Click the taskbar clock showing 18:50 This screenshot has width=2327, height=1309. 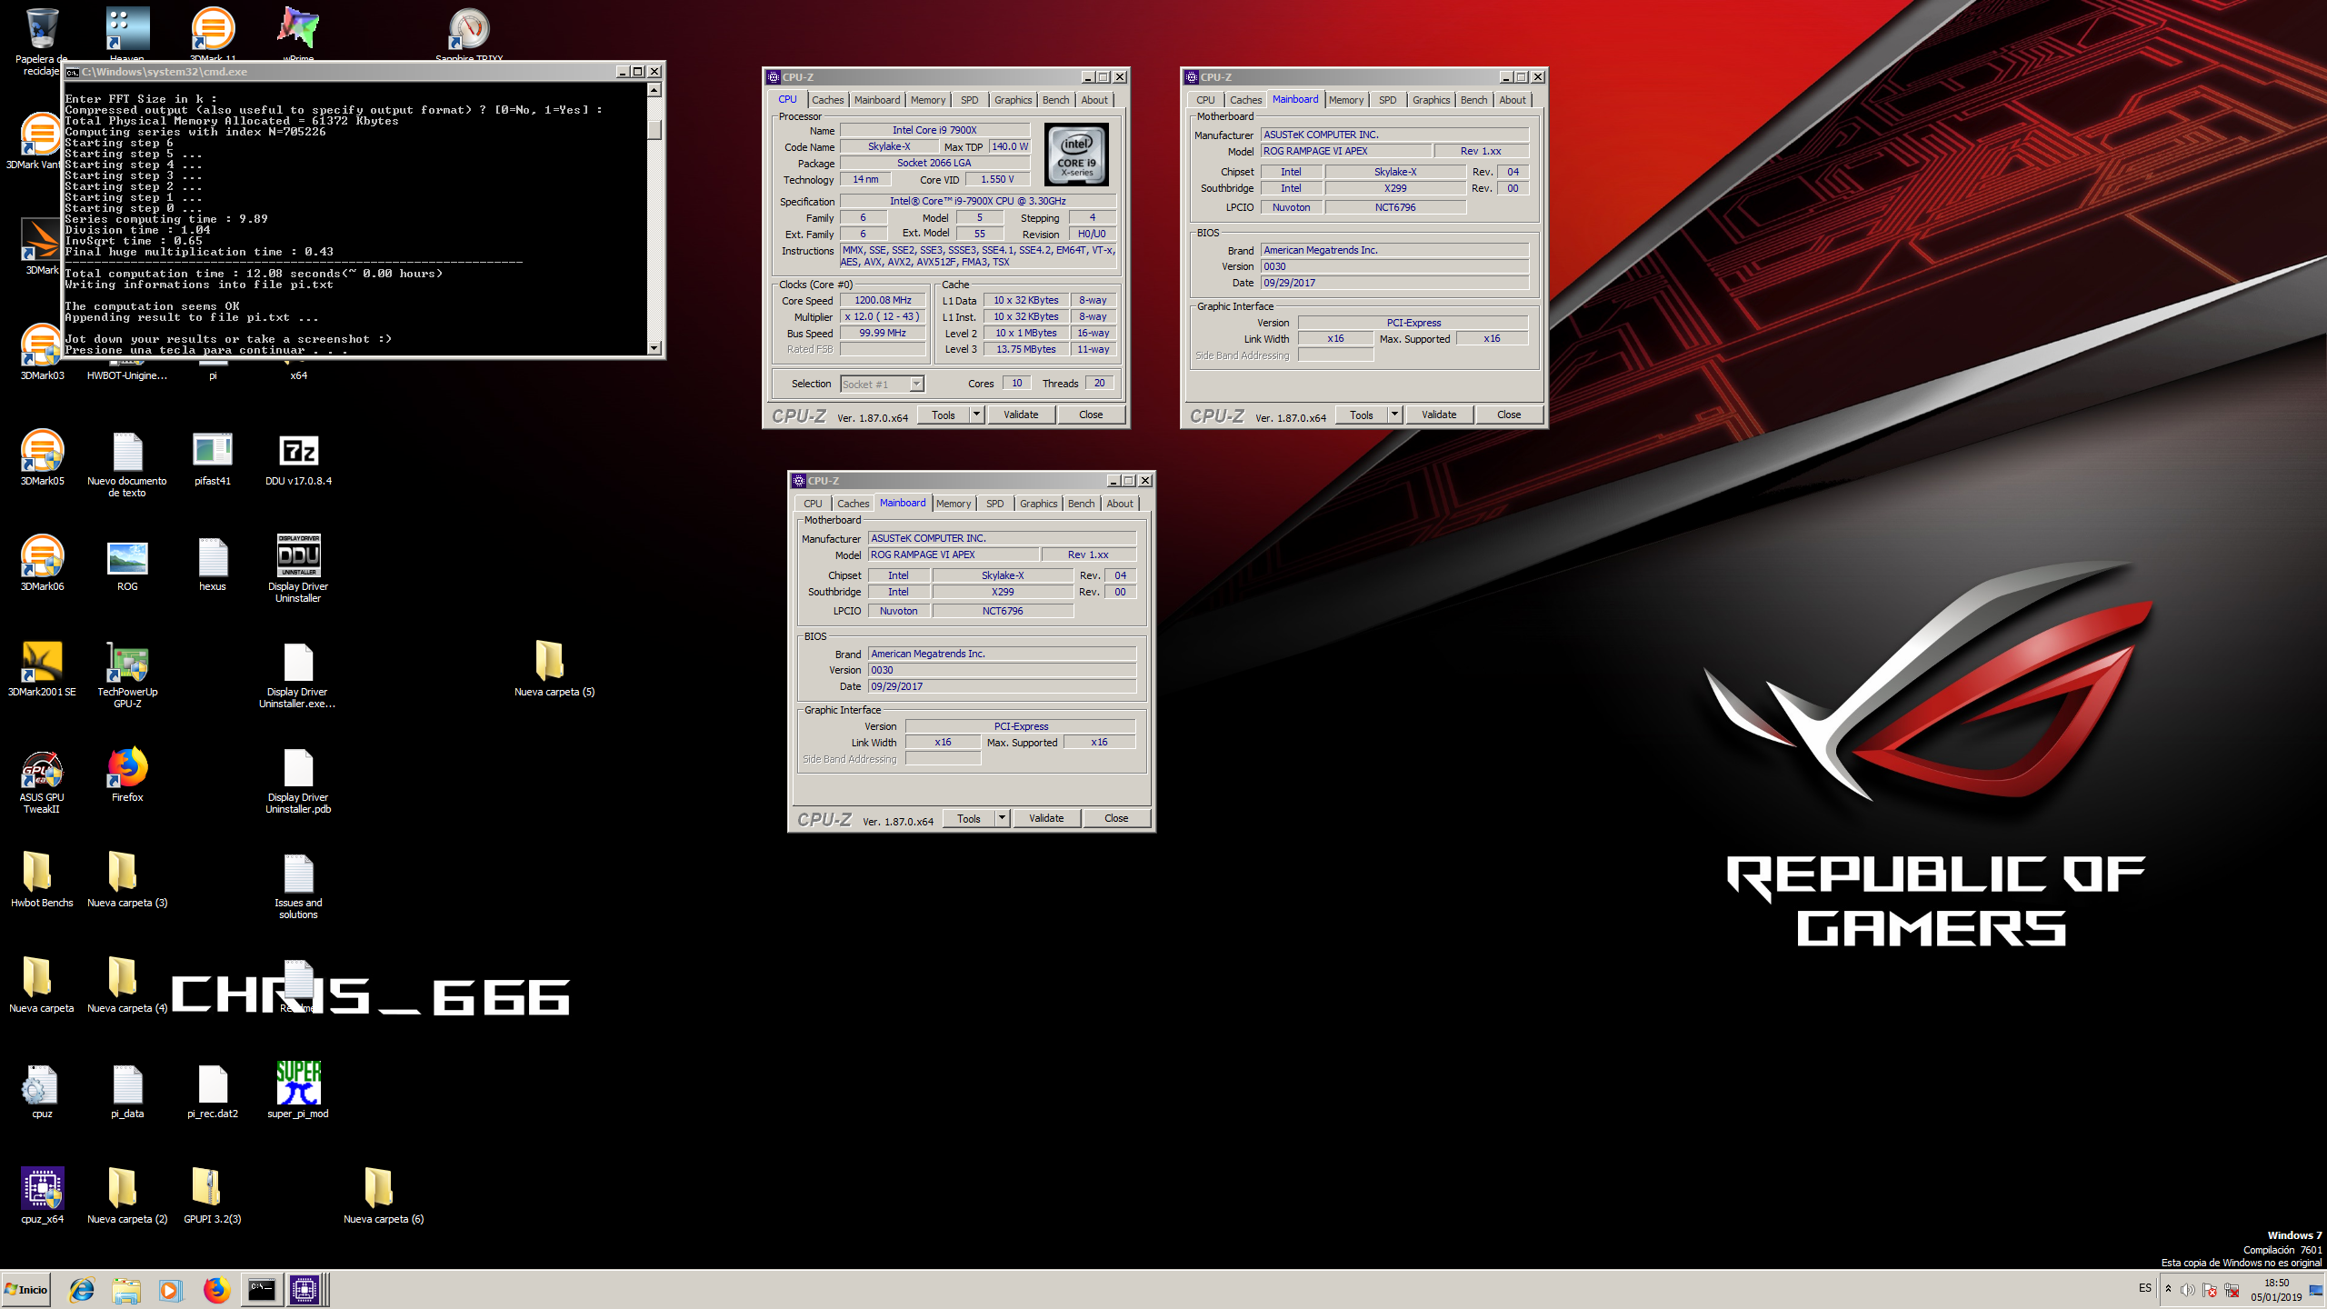pyautogui.click(x=2276, y=1290)
